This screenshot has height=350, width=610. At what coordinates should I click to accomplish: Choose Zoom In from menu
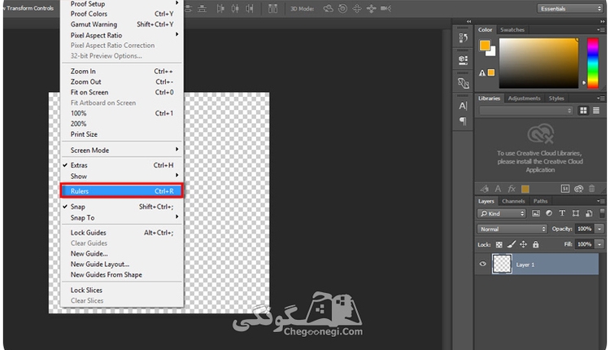(122, 72)
